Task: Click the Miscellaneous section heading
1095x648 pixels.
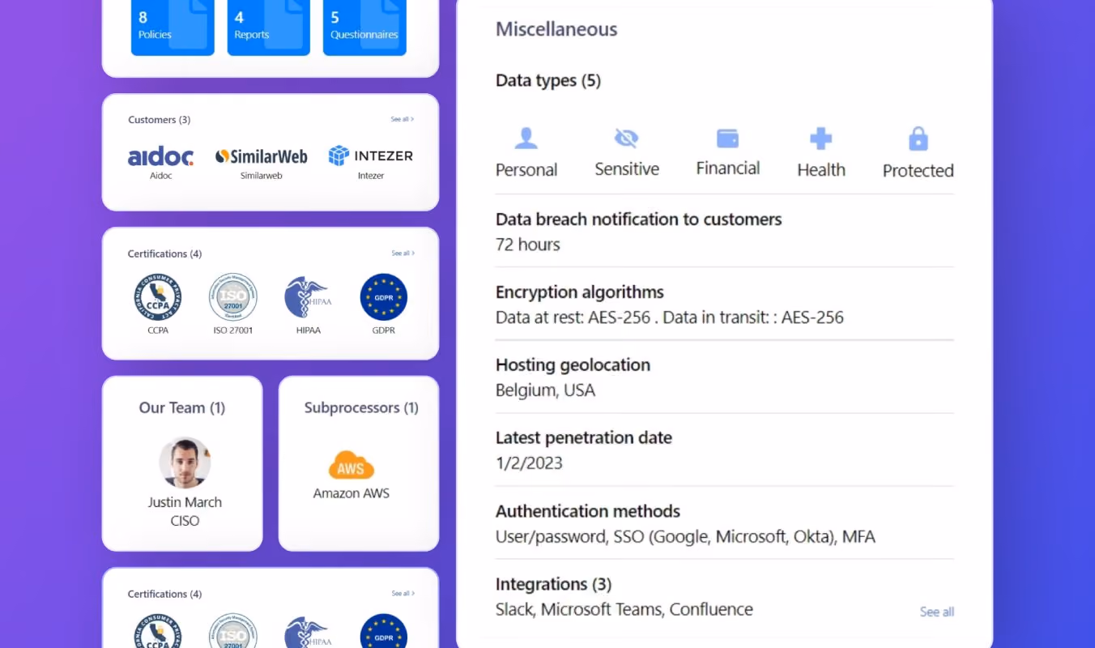Action: [556, 29]
